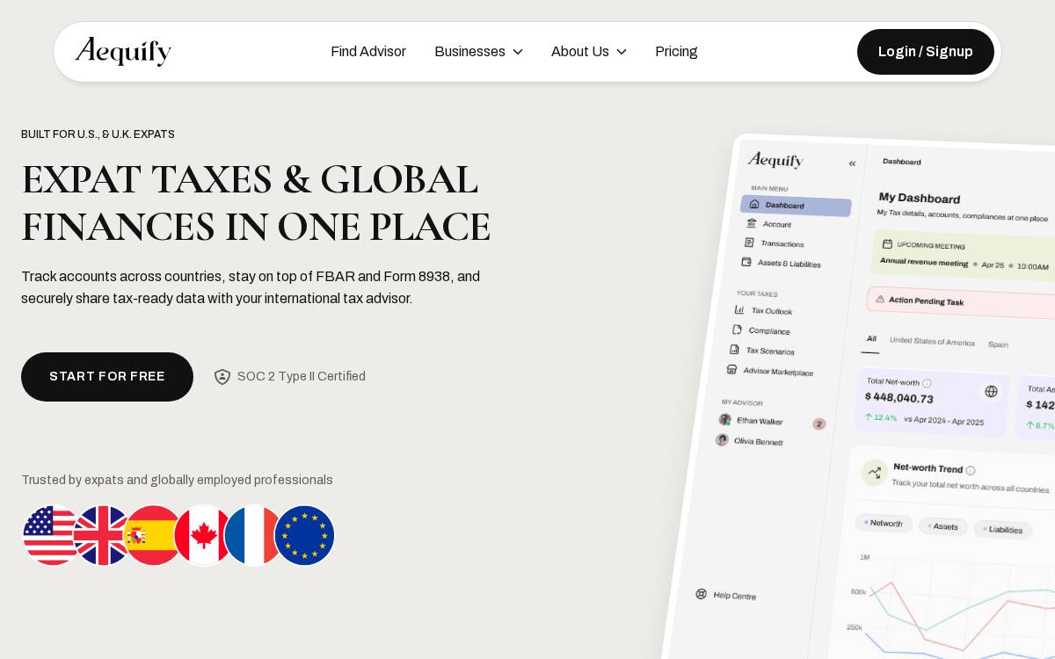This screenshot has width=1055, height=659.
Task: Click the Advisor Marketplace store icon
Action: pos(731,369)
